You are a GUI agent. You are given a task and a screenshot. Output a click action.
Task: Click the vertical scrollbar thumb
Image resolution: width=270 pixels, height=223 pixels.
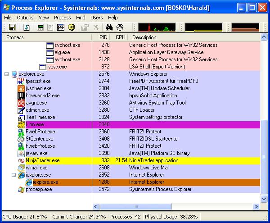click(264, 157)
